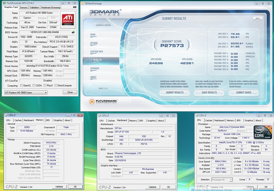
Task: Click title icon of CPU-Z window showing DFI motherboard
Action: coord(100,116)
